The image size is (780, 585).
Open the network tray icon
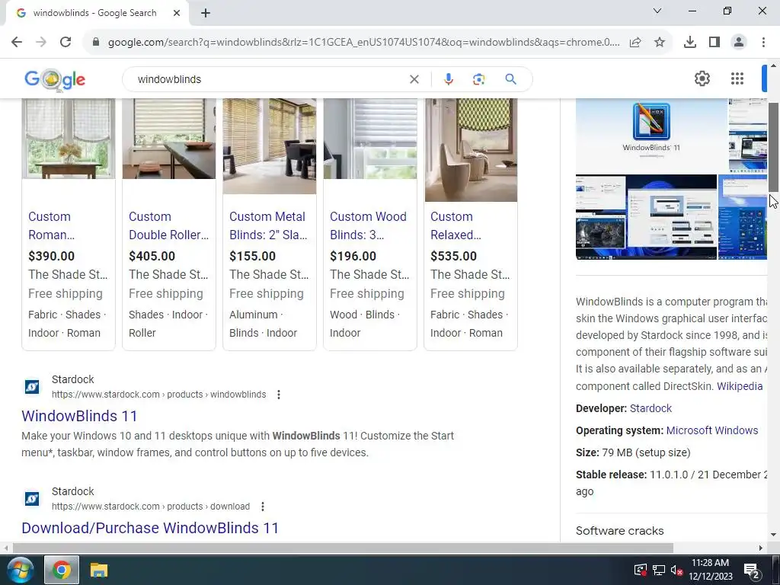(659, 570)
